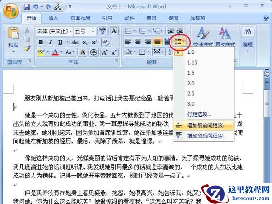The width and height of the screenshot is (272, 204).
Task: Open 行距选项... line spacing options
Action: [x=204, y=114]
